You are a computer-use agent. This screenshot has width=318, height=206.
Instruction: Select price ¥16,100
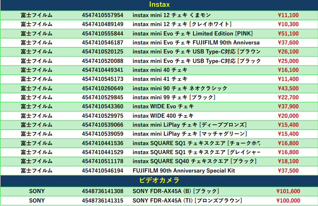288,70
